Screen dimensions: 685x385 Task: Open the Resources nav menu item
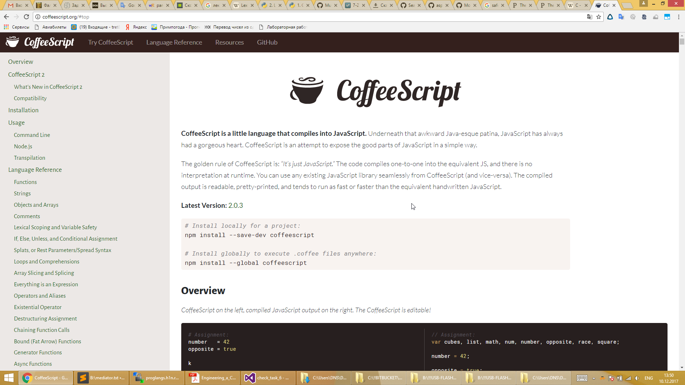pos(229,42)
